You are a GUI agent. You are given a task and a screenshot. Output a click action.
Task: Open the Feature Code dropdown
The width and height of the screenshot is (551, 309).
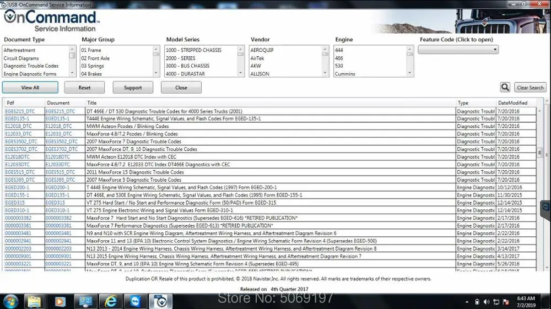458,50
